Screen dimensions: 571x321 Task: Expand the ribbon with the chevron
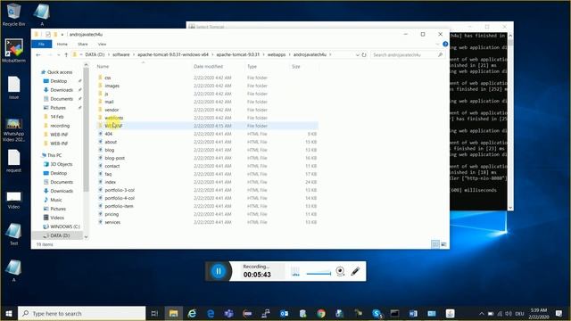[x=437, y=44]
